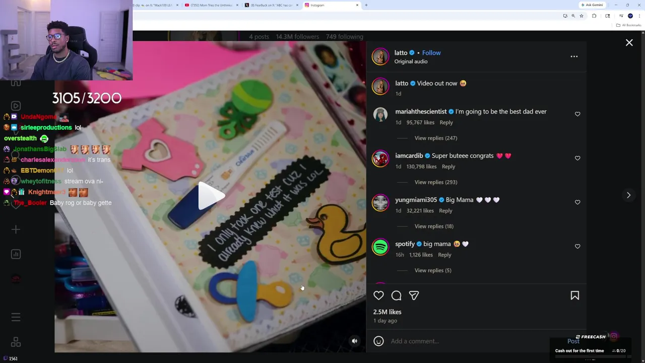Open 749 following list
This screenshot has width=645, height=363.
pyautogui.click(x=344, y=37)
